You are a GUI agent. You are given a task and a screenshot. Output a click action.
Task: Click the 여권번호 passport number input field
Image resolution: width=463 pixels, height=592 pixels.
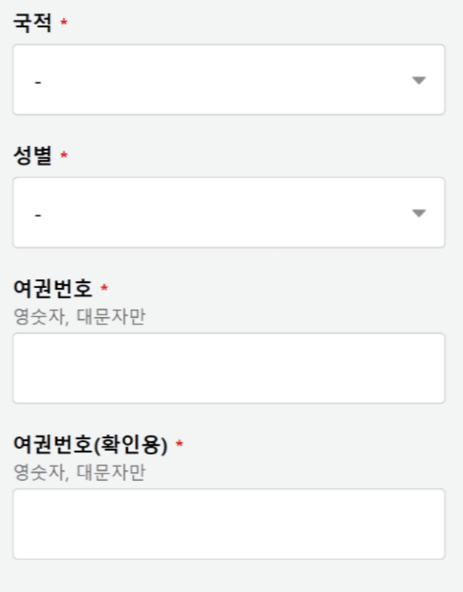pos(231,367)
